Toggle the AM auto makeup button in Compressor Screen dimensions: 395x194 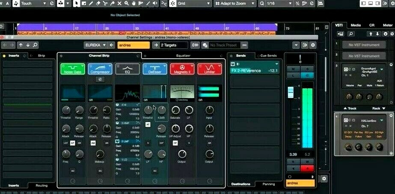pos(93,143)
